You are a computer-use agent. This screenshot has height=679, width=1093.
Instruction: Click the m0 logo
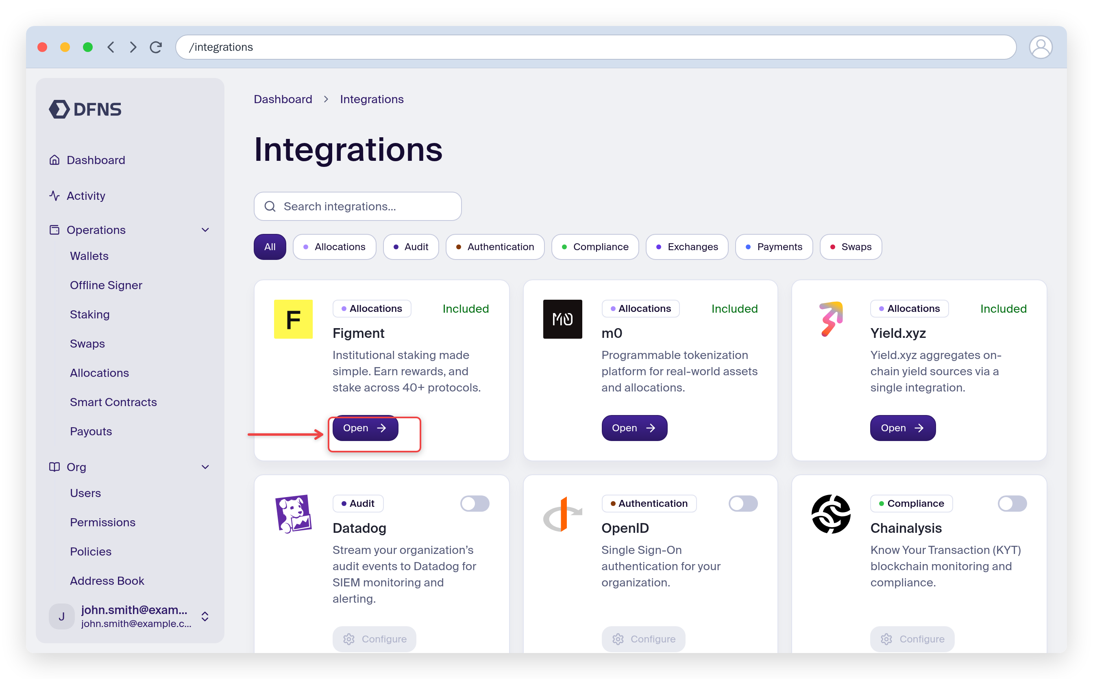click(562, 319)
